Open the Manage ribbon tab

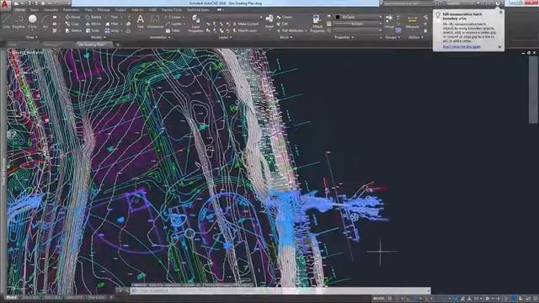click(x=104, y=10)
